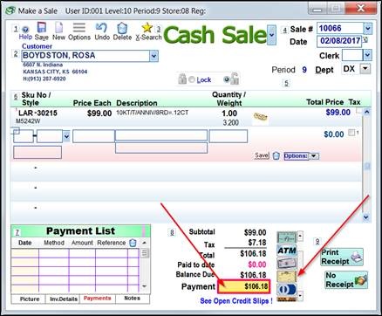
Task: Click See Open Credit Slips link
Action: [x=236, y=301]
